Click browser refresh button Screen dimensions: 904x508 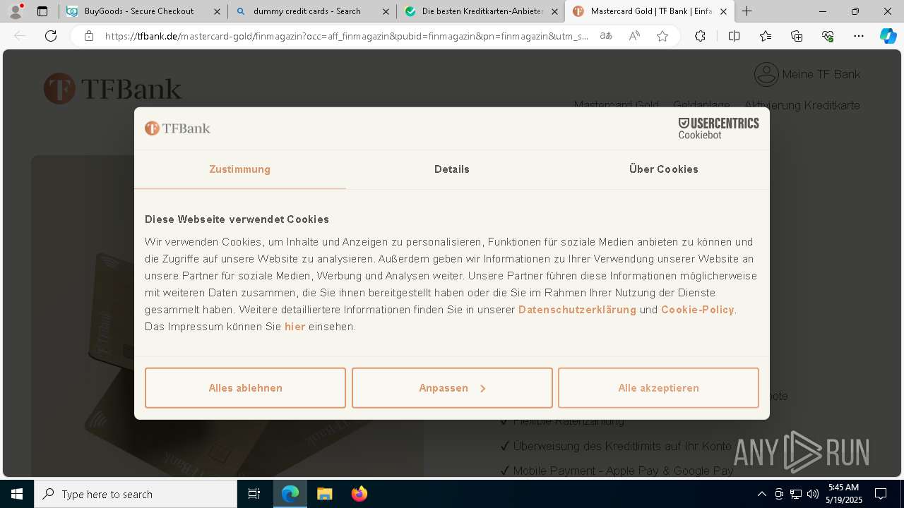pos(51,36)
